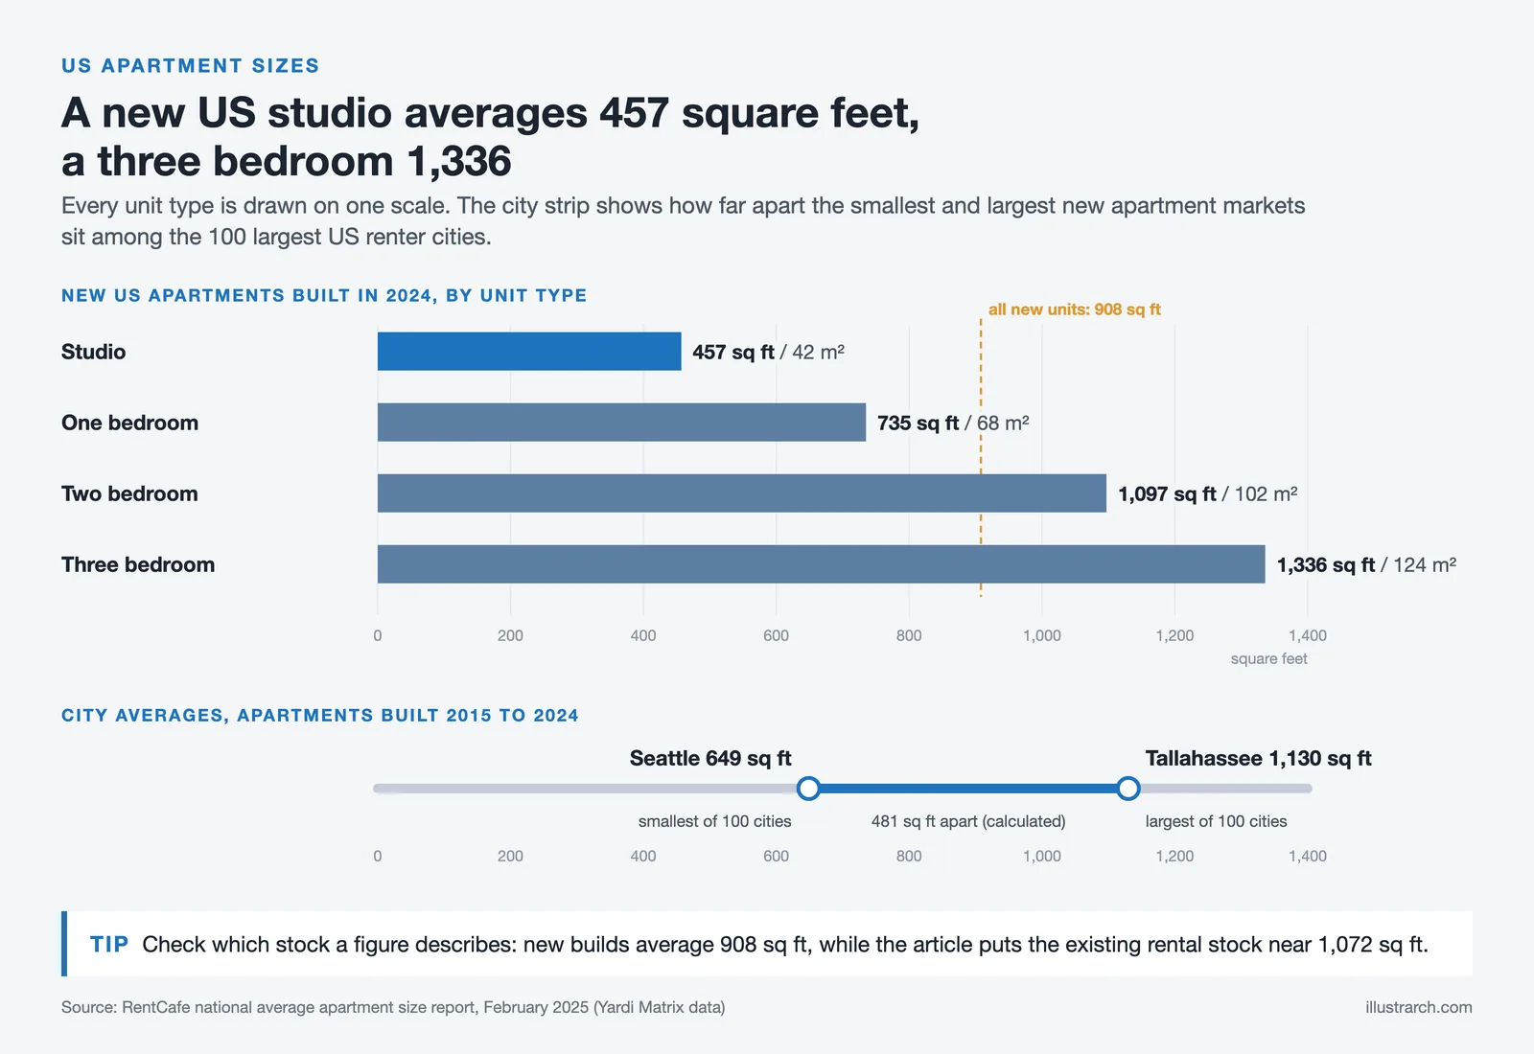Click the 'Three bedroom' row label
The height and width of the screenshot is (1054, 1534).
pyautogui.click(x=138, y=564)
